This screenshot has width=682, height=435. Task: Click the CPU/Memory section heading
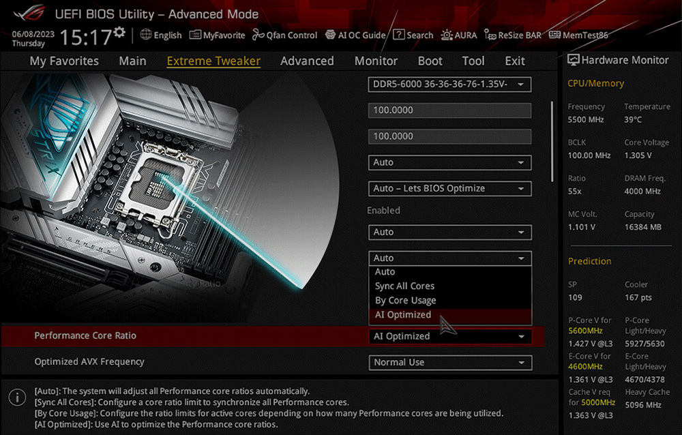point(595,83)
